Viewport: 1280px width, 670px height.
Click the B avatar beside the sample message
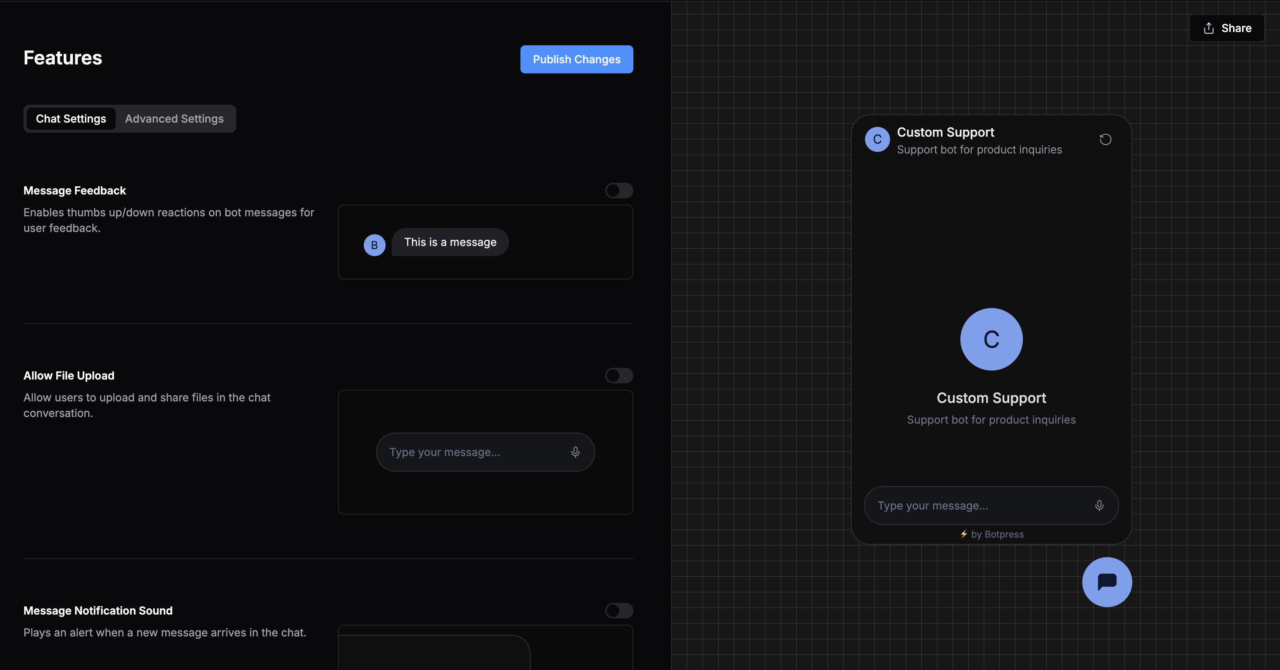pos(374,245)
